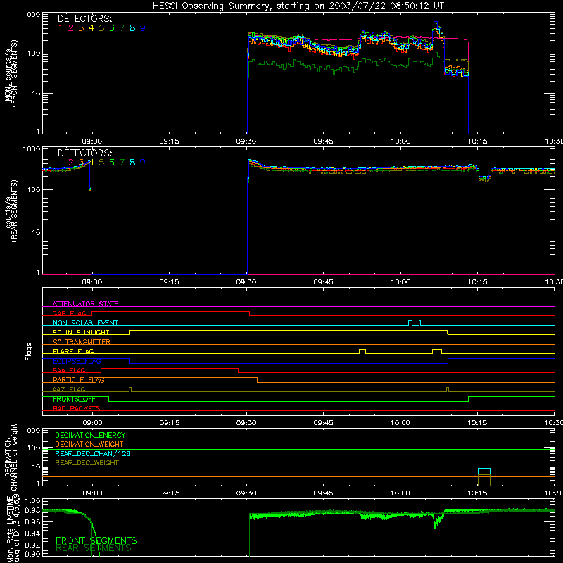Click 0.96 tick on livetime axis

pyautogui.click(x=32, y=521)
